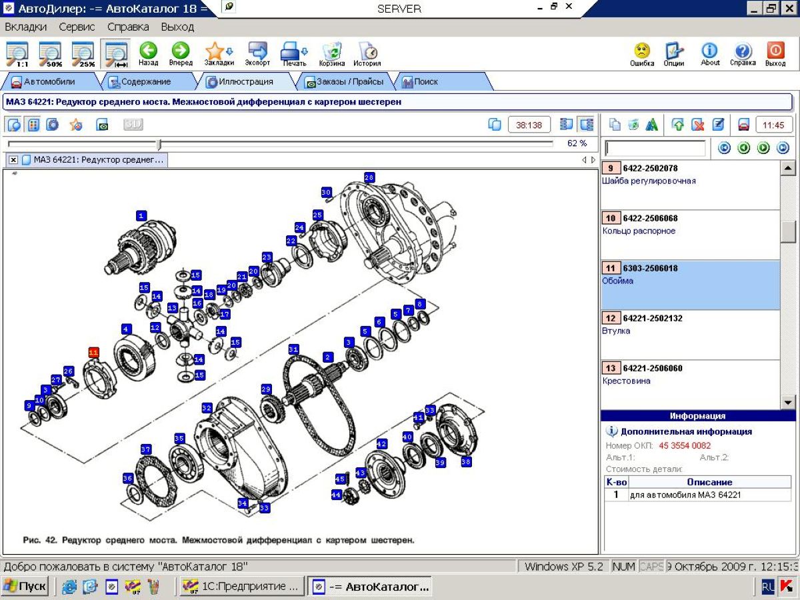
Task: Click the 3D view button
Action: point(133,125)
